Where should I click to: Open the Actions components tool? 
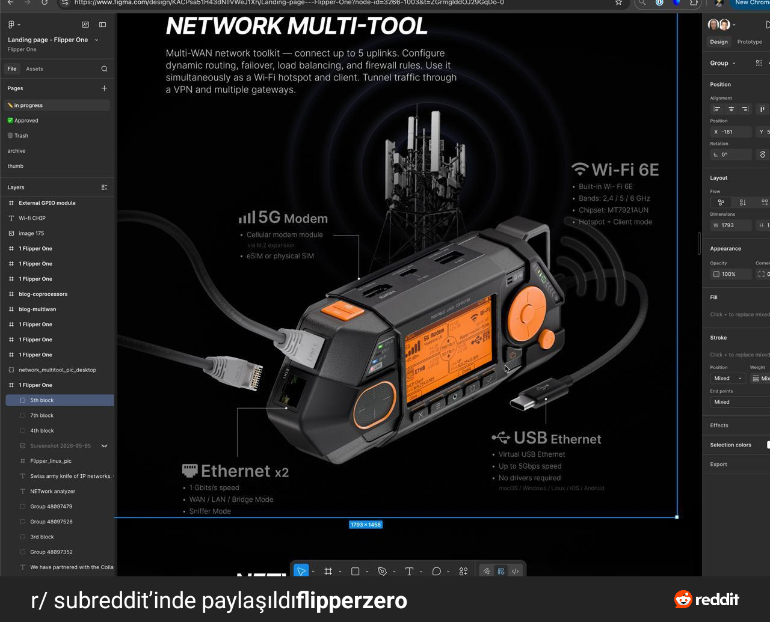coord(463,571)
